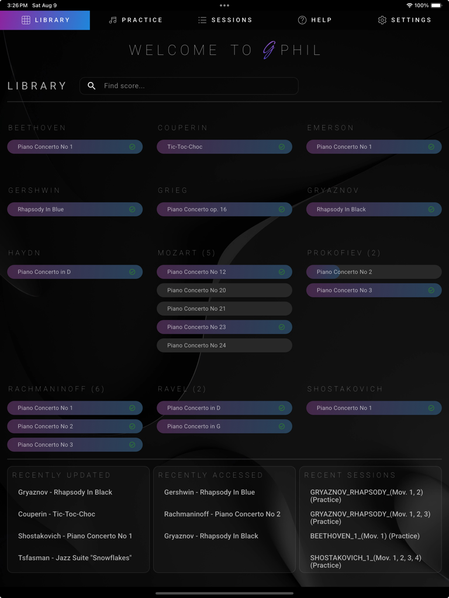Image resolution: width=449 pixels, height=598 pixels.
Task: Open session SHOSTAKOVICH_1_(Mov. 1, 2, 3, 4) (Practice)
Action: (366, 561)
